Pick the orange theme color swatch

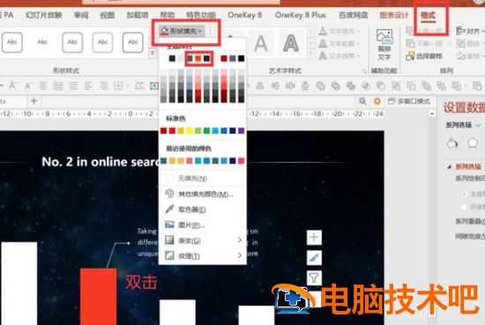[x=198, y=58]
